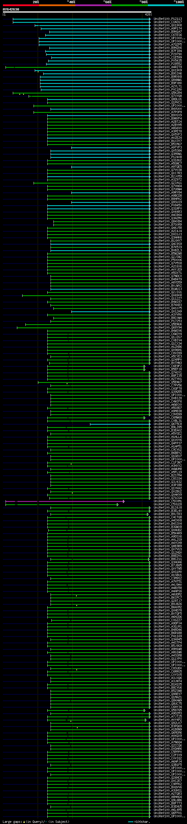
Task: Click label UniRef100_A3PET8
Action: [x=168, y=132]
